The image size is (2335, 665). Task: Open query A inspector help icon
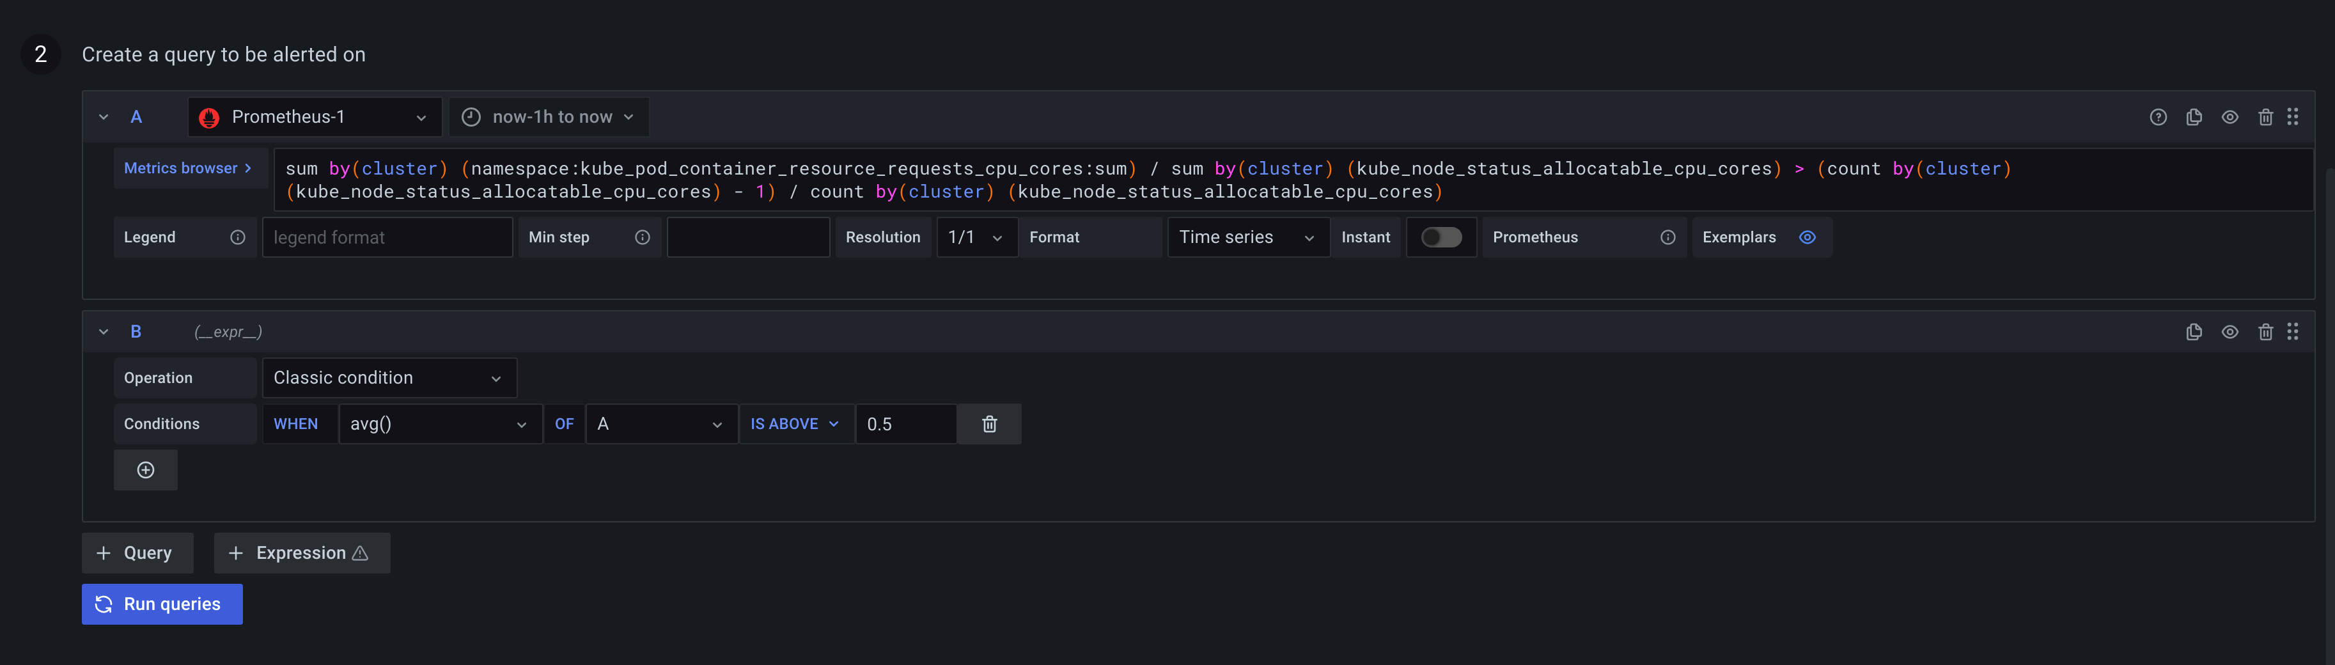click(2157, 117)
